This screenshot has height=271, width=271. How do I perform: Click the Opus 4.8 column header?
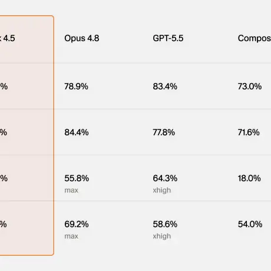tap(82, 38)
